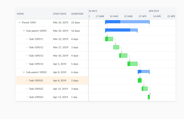Select the small Task 109023 bar
Image resolution: width=184 pixels, height=119 pixels.
149,97
